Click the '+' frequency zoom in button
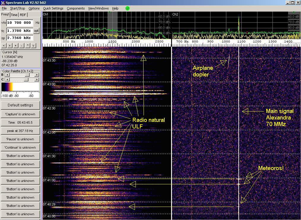 pyautogui.click(x=15, y=45)
